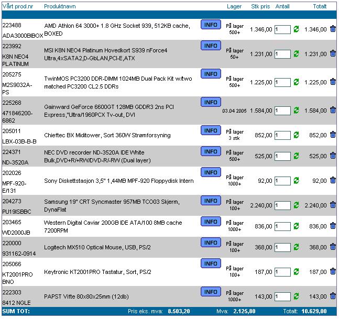The height and width of the screenshot is (319, 339).
Task: Click quantity field for Sony Diskettstasjon
Action: click(282, 181)
